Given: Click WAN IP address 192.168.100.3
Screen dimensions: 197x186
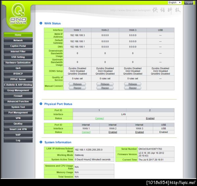Looking at the screenshot, I should [x=77, y=35].
